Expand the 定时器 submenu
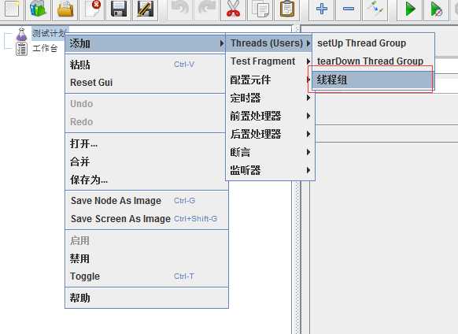The width and height of the screenshot is (458, 334). point(270,98)
